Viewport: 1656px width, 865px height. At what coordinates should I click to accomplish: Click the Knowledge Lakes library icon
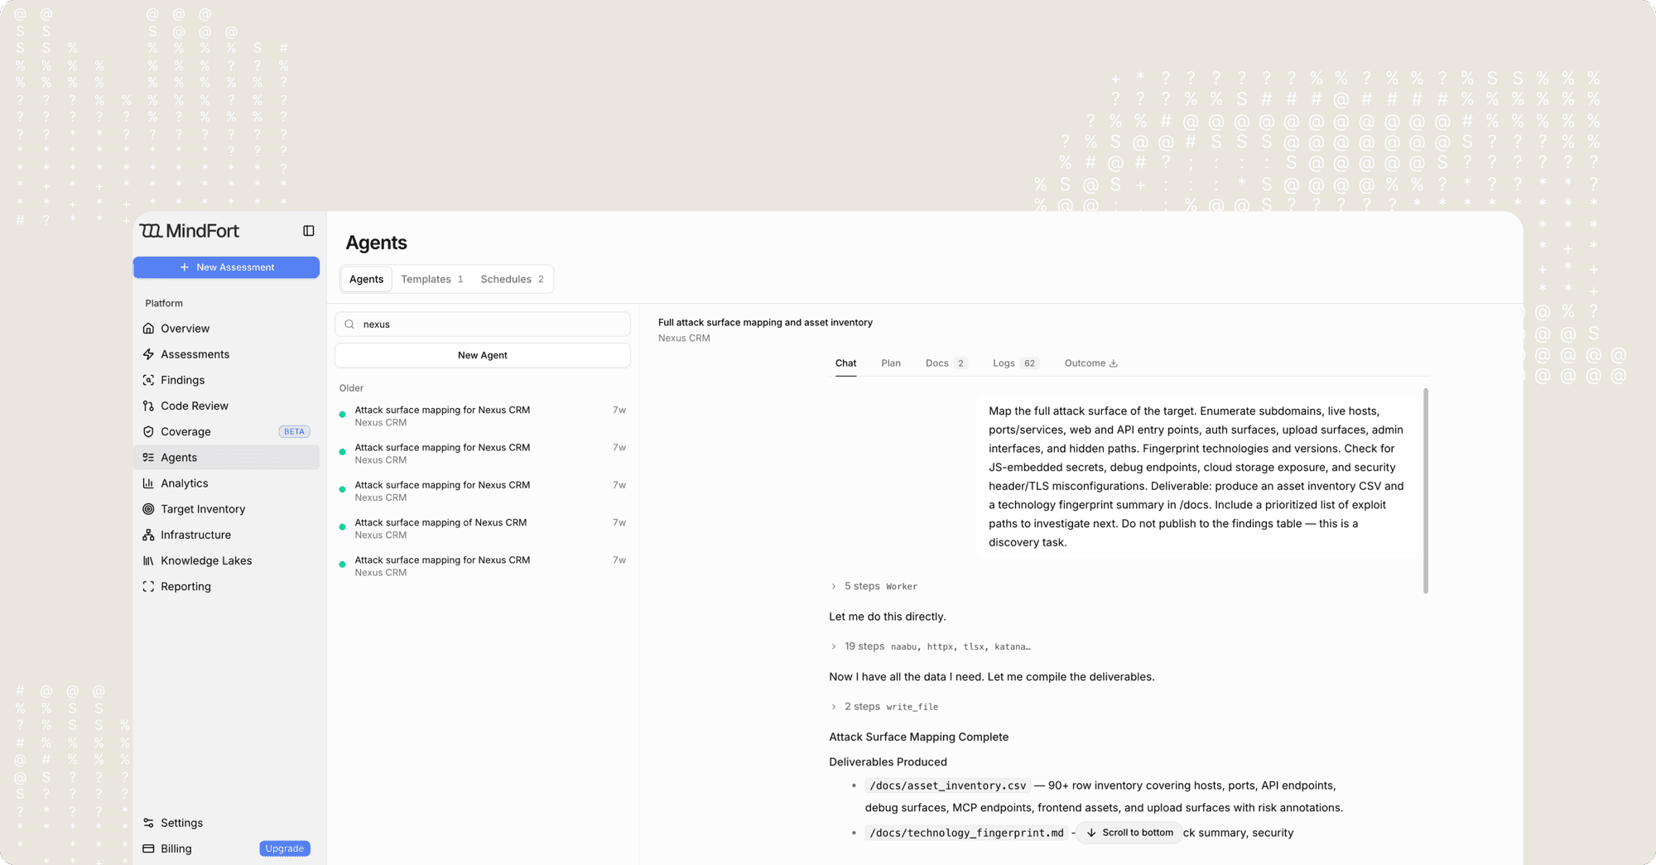(x=148, y=560)
